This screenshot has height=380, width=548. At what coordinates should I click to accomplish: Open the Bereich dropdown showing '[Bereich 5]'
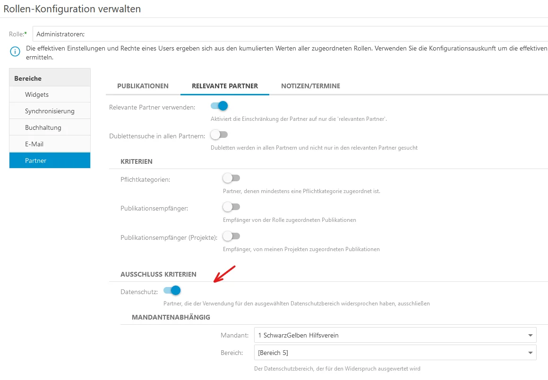[394, 352]
